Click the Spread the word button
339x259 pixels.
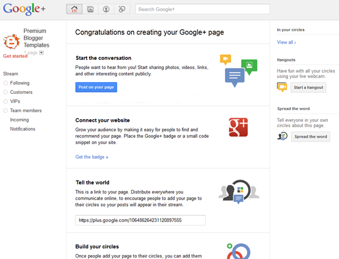310,137
